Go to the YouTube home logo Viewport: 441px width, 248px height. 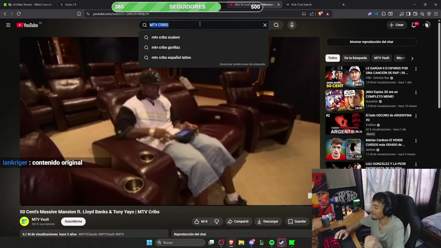coord(27,25)
